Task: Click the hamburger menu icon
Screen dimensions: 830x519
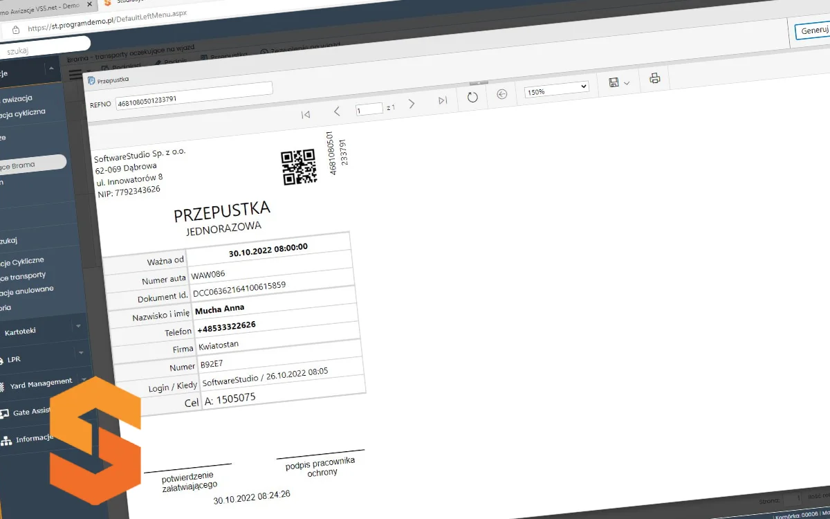Action: (x=75, y=75)
